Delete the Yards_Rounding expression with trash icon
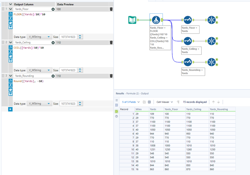The height and width of the screenshot is (175, 250). click(111, 76)
